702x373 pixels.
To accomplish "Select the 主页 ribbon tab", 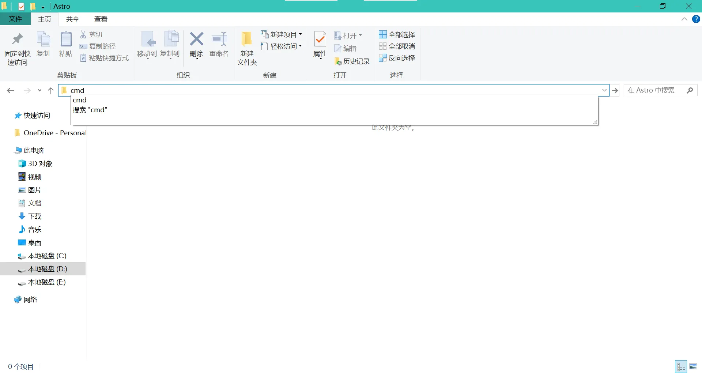I will point(45,19).
